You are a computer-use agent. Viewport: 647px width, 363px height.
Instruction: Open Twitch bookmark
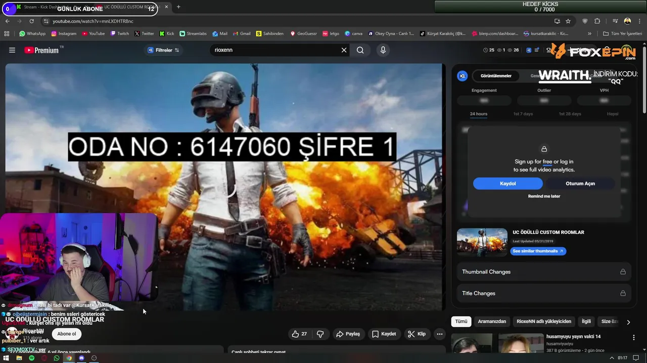click(119, 34)
